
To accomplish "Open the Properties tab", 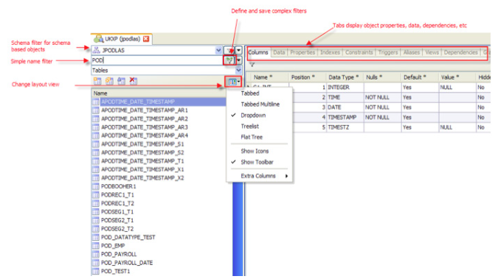I will (x=302, y=52).
